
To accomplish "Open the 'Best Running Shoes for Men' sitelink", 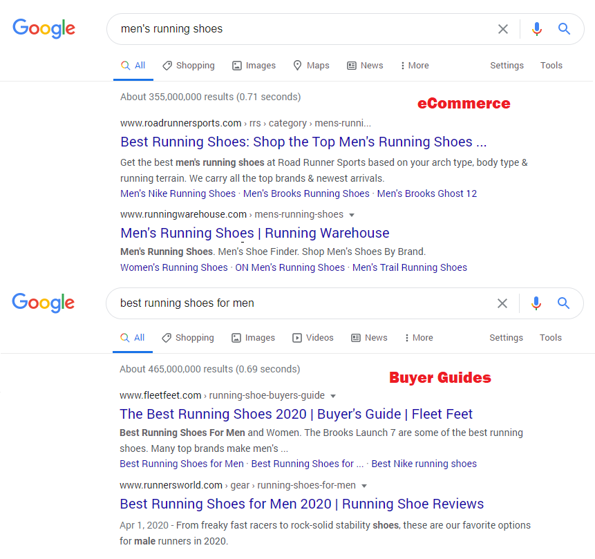I will [181, 464].
